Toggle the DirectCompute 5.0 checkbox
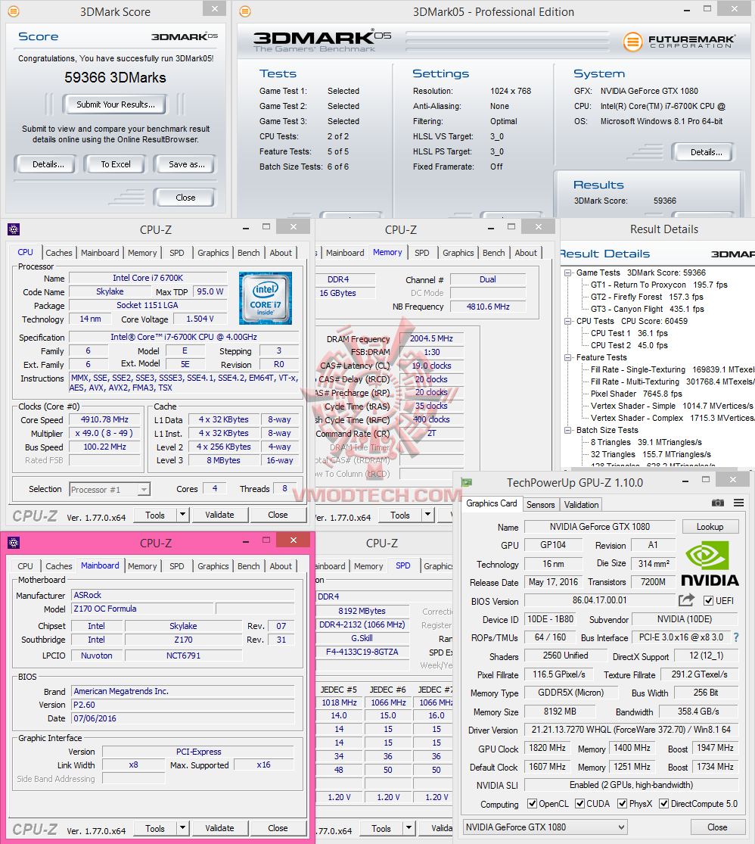 click(x=664, y=804)
